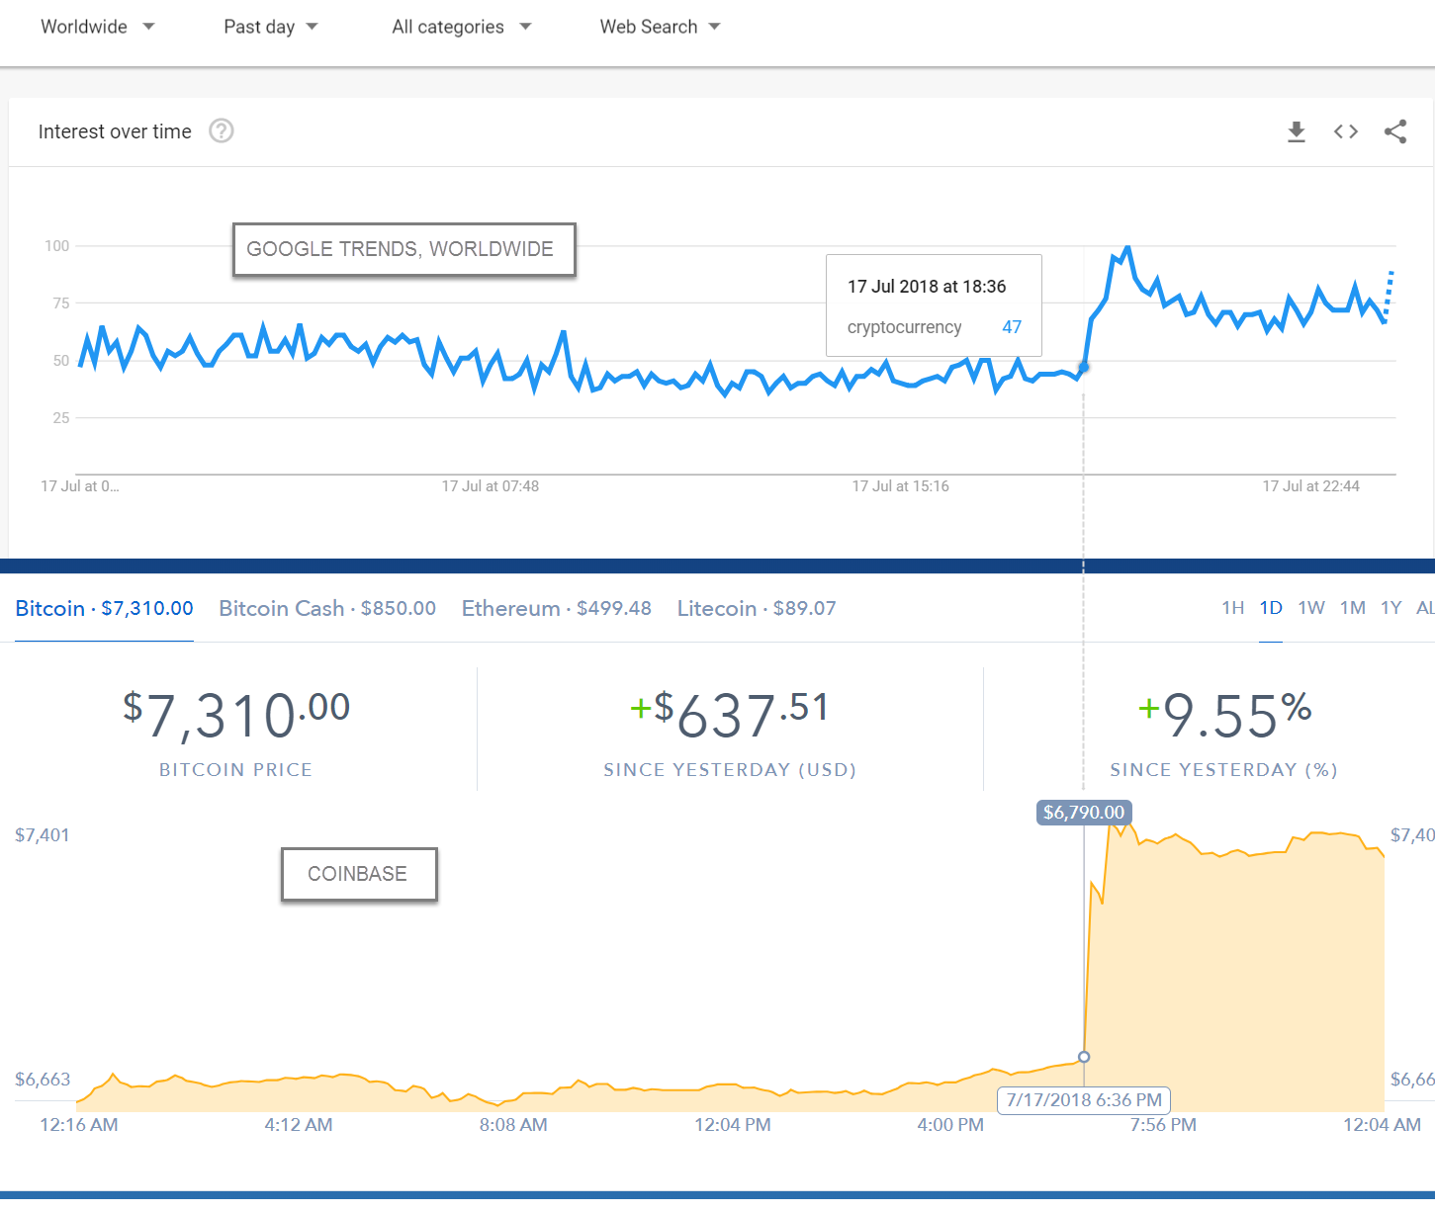1435x1213 pixels.
Task: Open the Past day time range dropdown
Action: [x=271, y=27]
